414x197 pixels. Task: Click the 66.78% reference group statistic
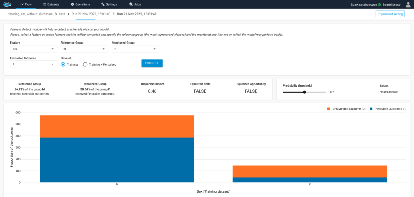[19, 89]
